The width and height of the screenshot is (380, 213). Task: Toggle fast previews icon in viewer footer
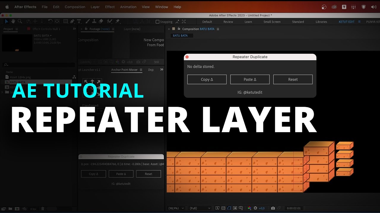217,208
